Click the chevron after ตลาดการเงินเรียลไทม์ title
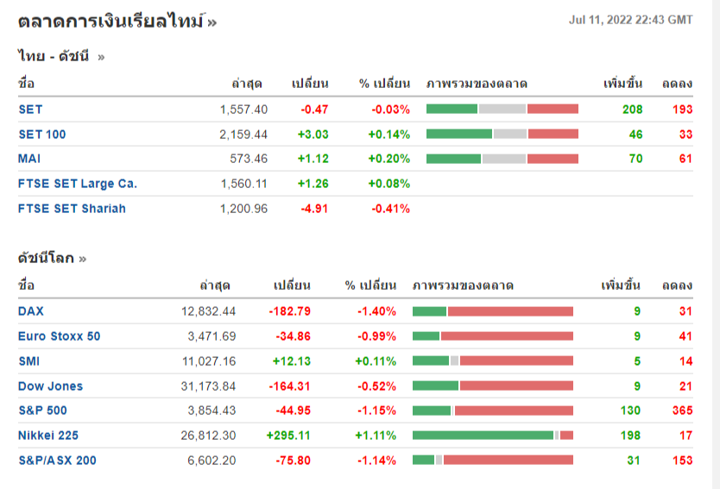This screenshot has height=489, width=720. [x=212, y=22]
